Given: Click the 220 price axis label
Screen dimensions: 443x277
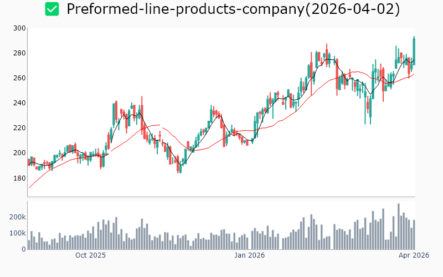Looking at the screenshot, I should (x=19, y=128).
